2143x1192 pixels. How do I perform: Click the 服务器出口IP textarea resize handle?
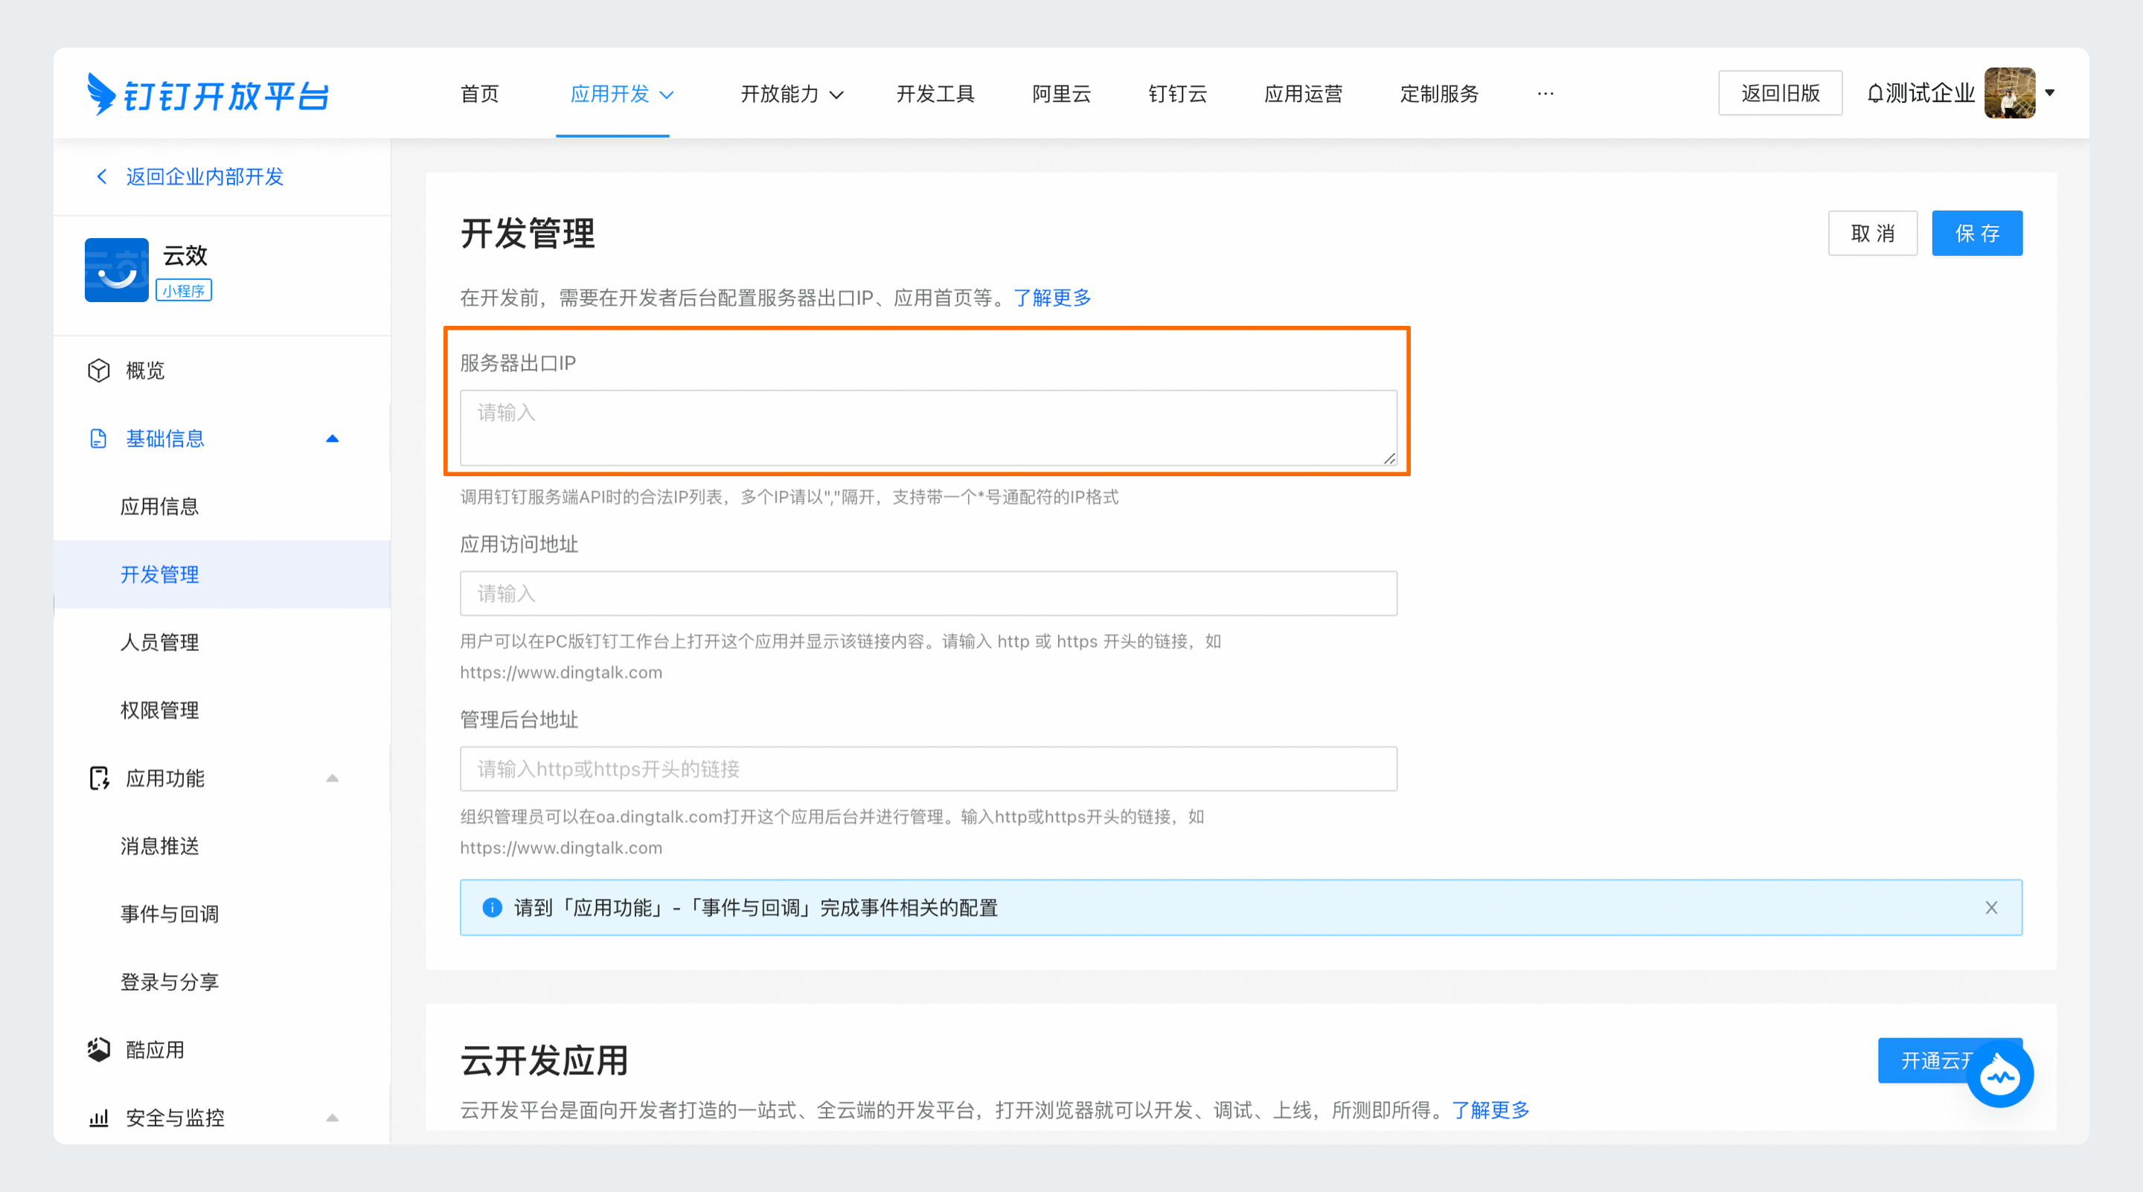click(1389, 458)
